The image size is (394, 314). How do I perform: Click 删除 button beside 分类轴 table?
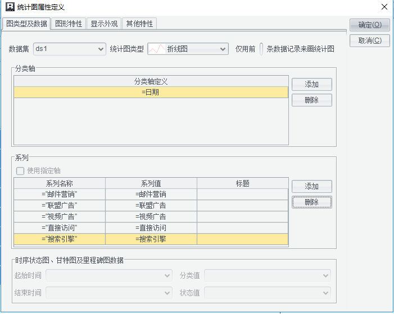point(311,100)
